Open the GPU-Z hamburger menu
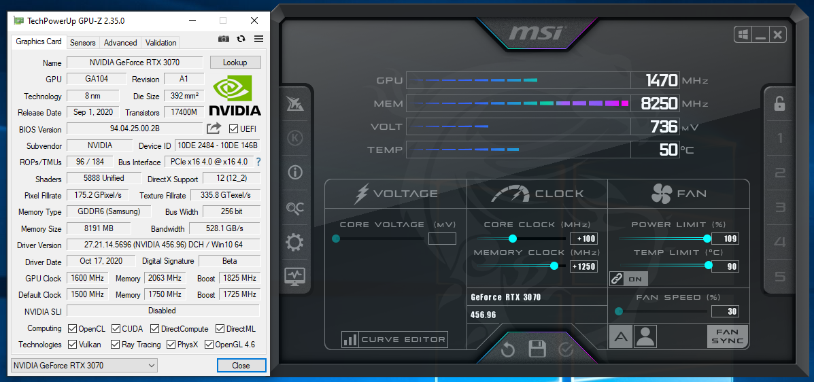 click(258, 39)
